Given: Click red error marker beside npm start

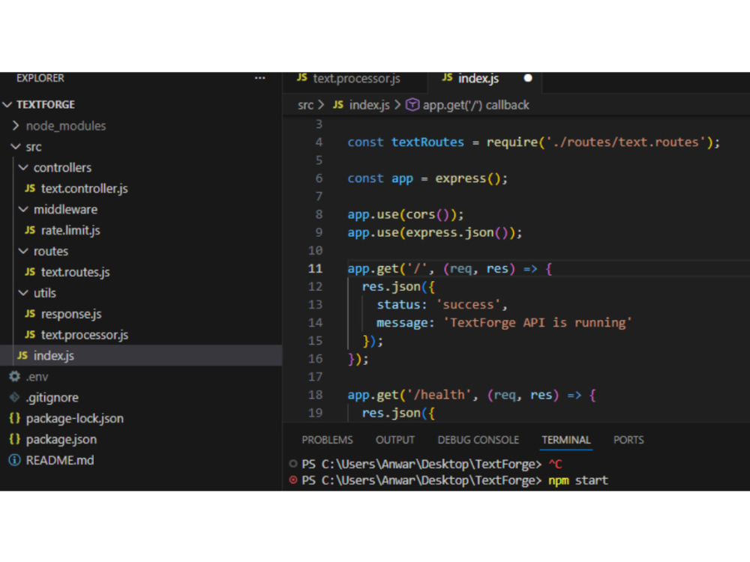Looking at the screenshot, I should point(293,480).
